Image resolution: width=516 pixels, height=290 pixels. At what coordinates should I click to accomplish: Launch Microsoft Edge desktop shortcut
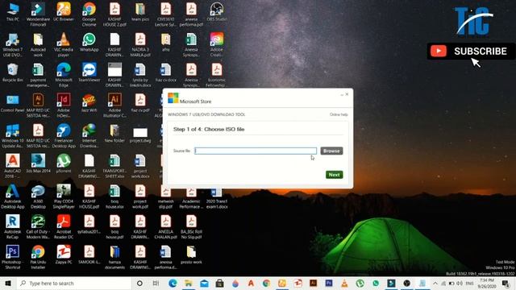(64, 75)
